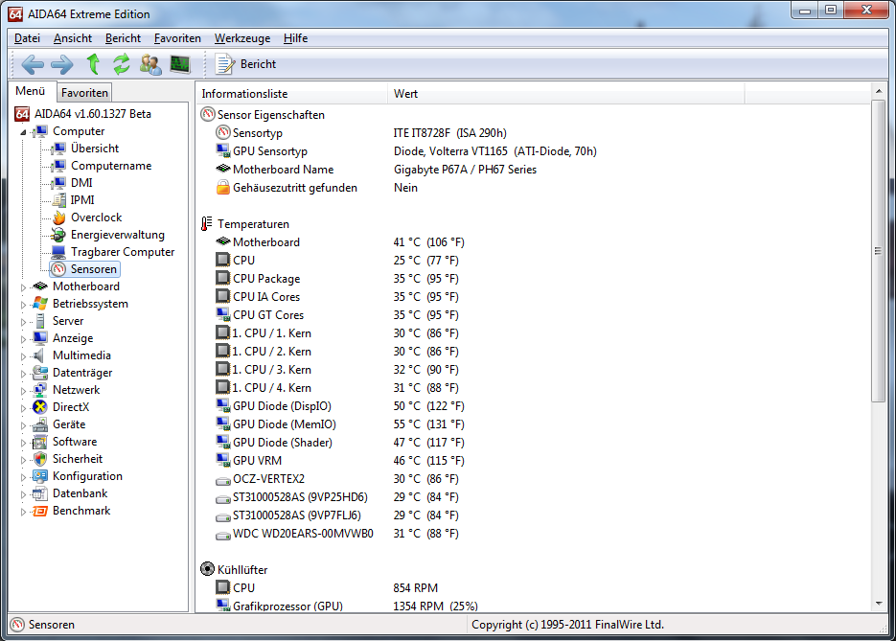Select AIDA64 v1.60.1327 Beta root item
Image resolution: width=896 pixels, height=641 pixels.
pos(93,114)
